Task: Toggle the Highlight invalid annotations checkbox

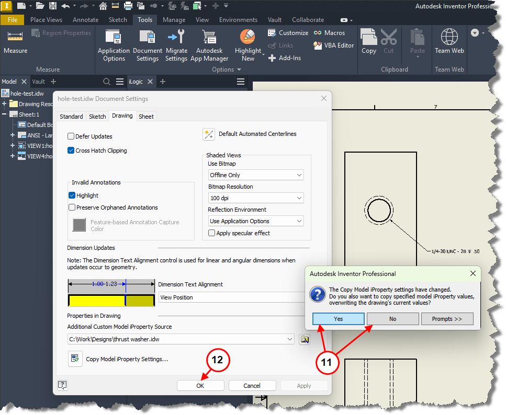Action: (72, 195)
